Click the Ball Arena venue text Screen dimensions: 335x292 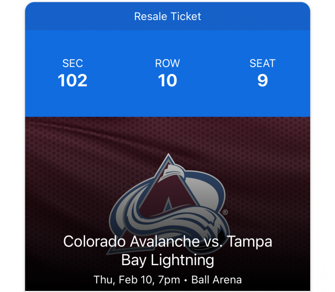click(x=216, y=280)
